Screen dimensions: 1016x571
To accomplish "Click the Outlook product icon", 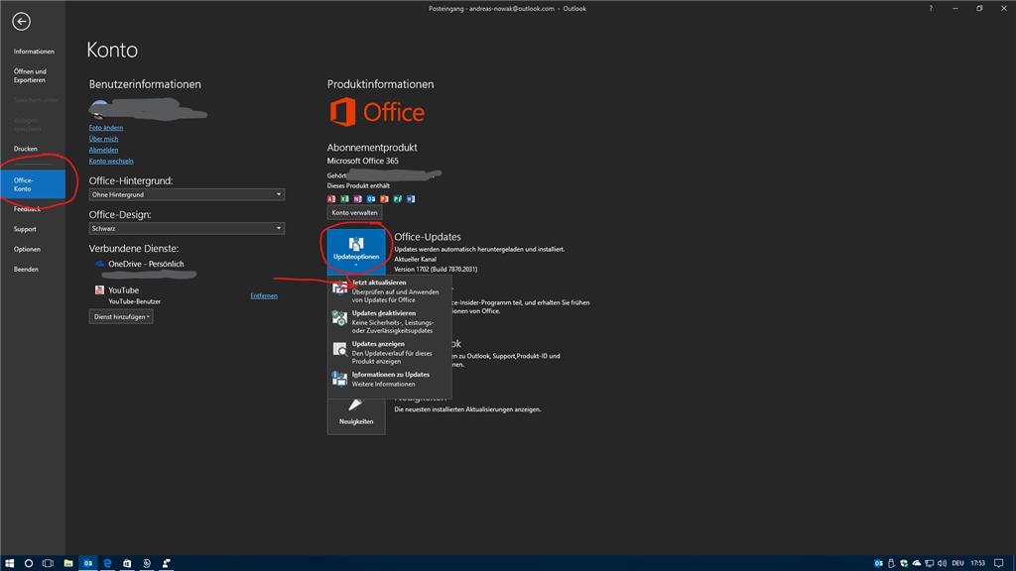I will (x=371, y=198).
